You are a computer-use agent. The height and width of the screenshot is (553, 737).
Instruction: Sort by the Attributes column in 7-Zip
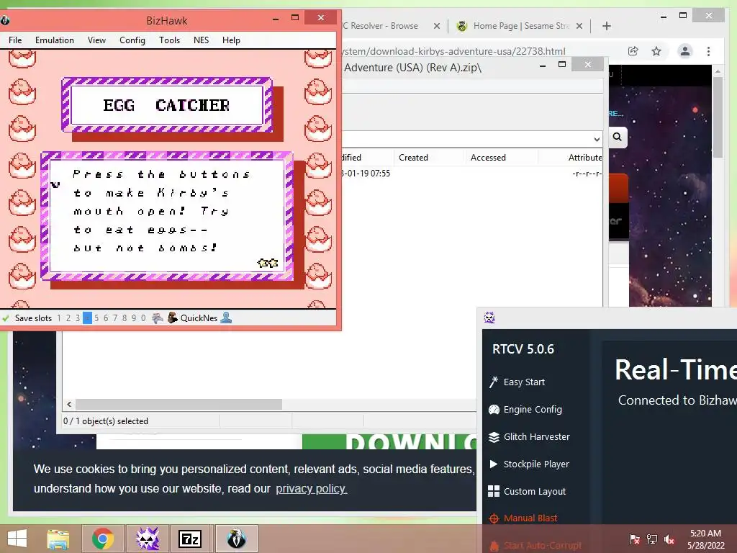[x=584, y=158]
